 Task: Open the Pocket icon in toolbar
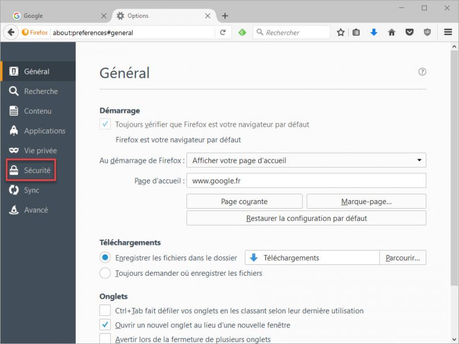(410, 32)
